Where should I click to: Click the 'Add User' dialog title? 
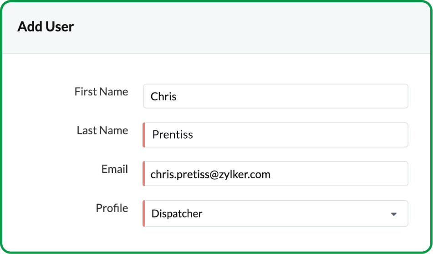(x=46, y=27)
